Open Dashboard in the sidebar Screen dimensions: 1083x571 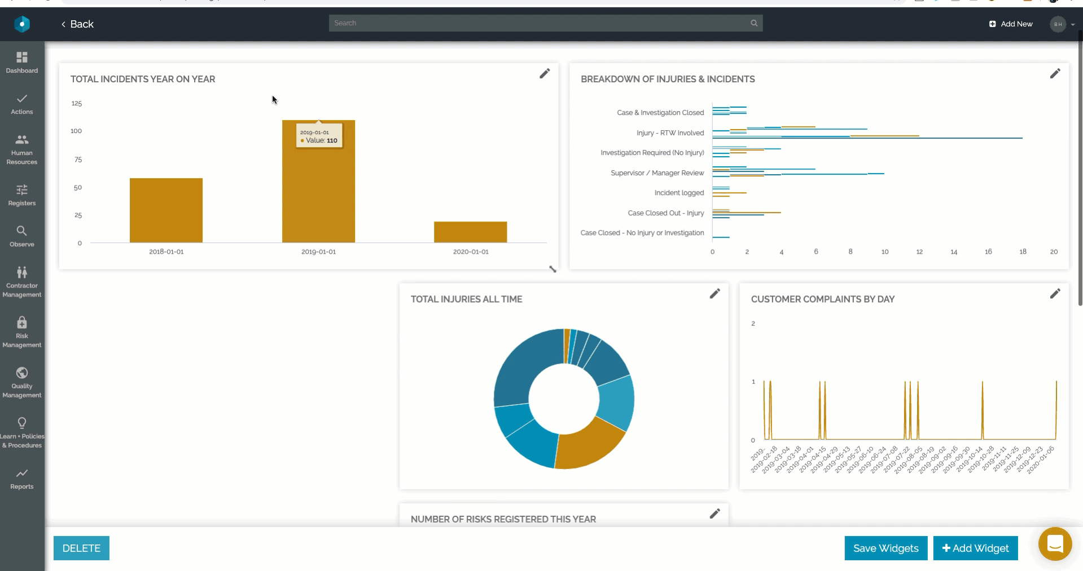[x=22, y=62]
